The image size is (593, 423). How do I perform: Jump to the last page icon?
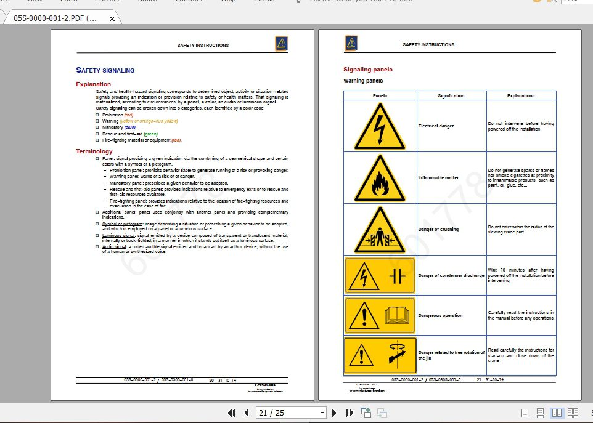(x=350, y=413)
